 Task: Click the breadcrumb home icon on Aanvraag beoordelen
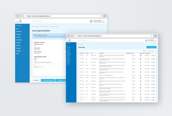click(x=33, y=27)
